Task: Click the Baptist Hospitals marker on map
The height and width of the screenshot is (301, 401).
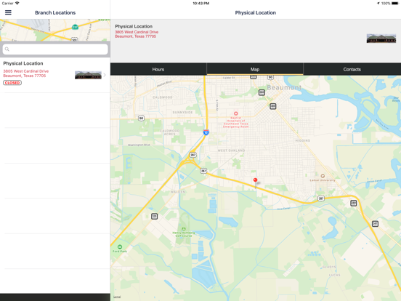Action: [236, 113]
